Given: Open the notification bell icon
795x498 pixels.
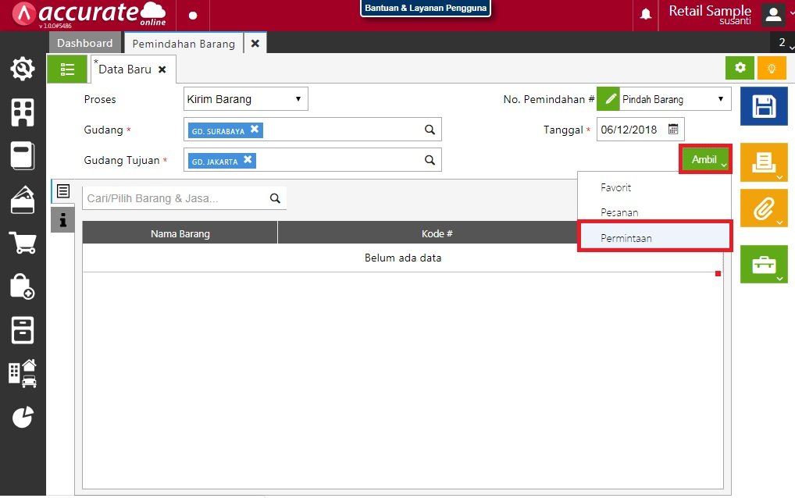Looking at the screenshot, I should click(646, 15).
